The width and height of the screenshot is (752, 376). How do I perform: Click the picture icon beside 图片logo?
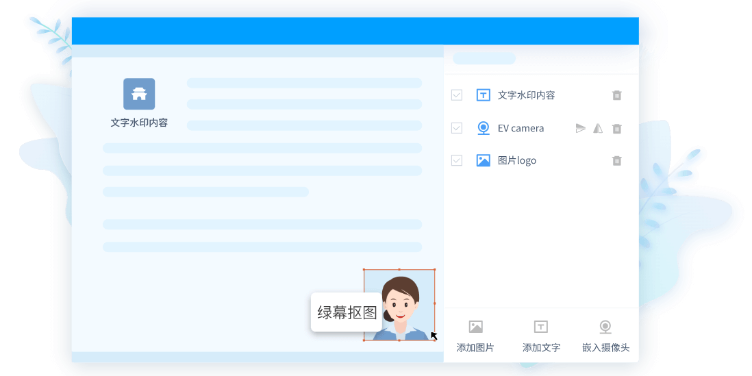(483, 160)
